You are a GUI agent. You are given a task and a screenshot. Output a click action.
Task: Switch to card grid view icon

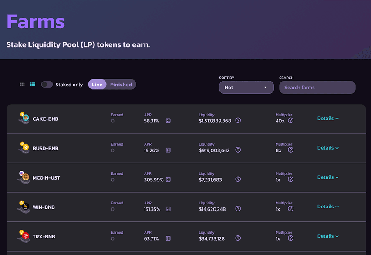pos(22,85)
